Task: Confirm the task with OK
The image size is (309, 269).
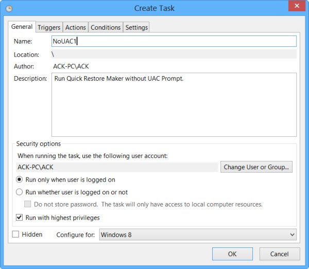Action: (232, 254)
